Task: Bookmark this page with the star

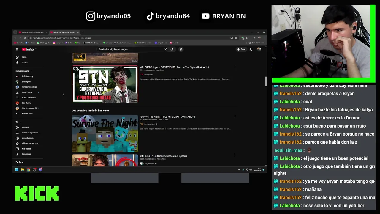Action: (236, 38)
